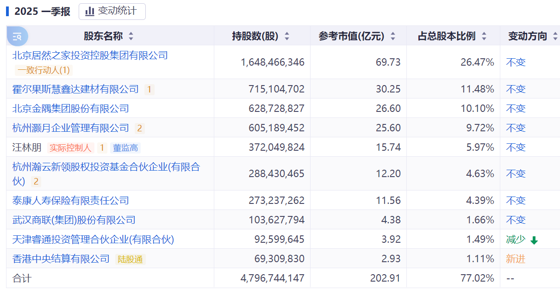Click the 持股数(股) column header

tap(255, 36)
